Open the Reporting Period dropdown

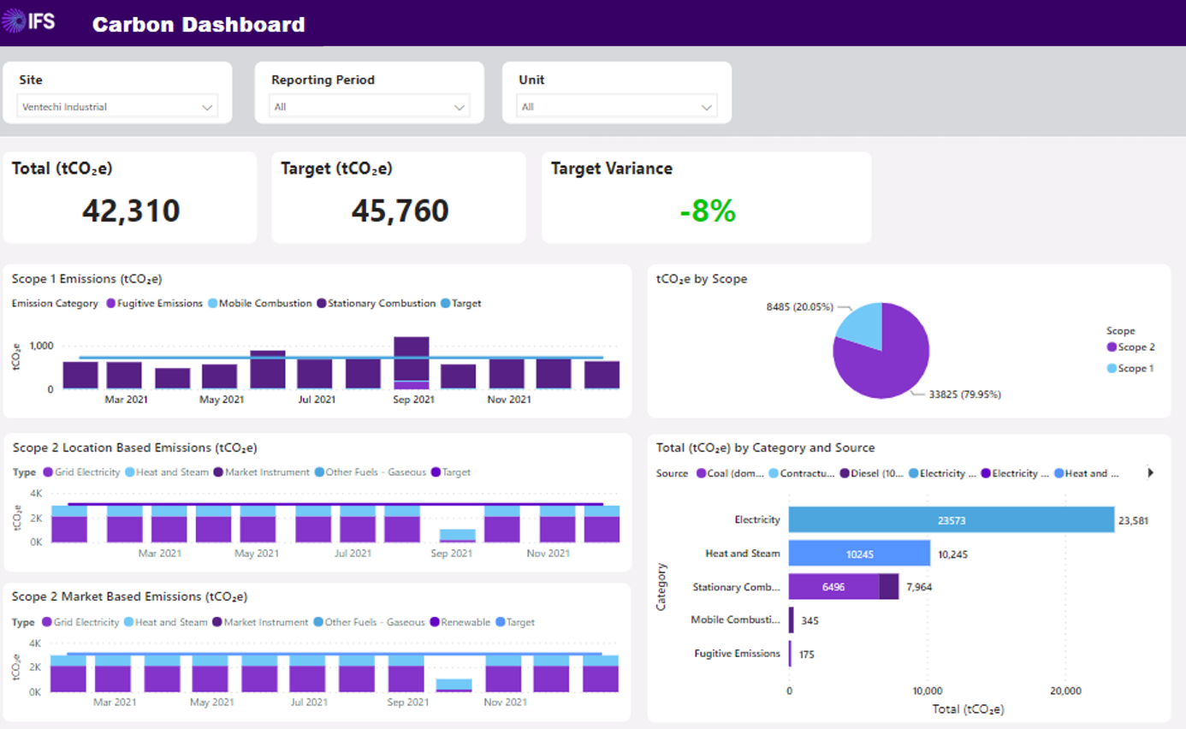coord(370,107)
